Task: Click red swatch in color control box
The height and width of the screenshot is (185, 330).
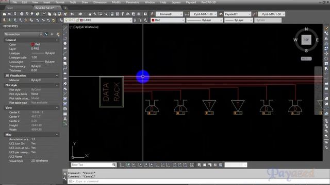Action: pyautogui.click(x=153, y=20)
